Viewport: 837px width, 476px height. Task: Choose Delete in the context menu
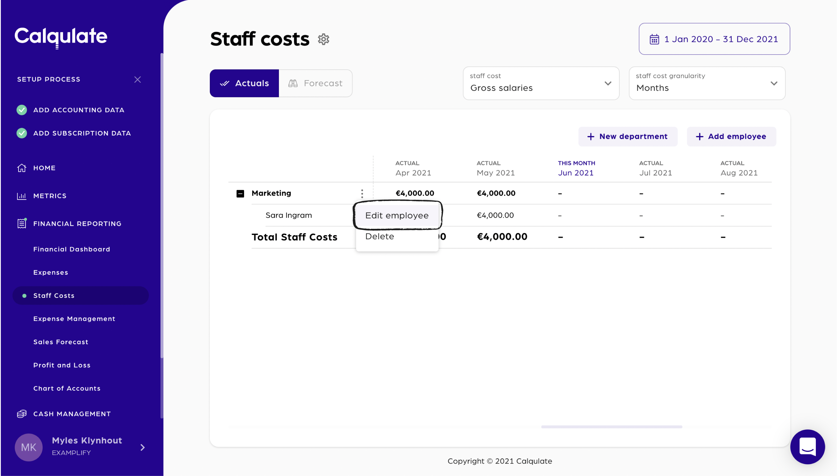click(379, 236)
